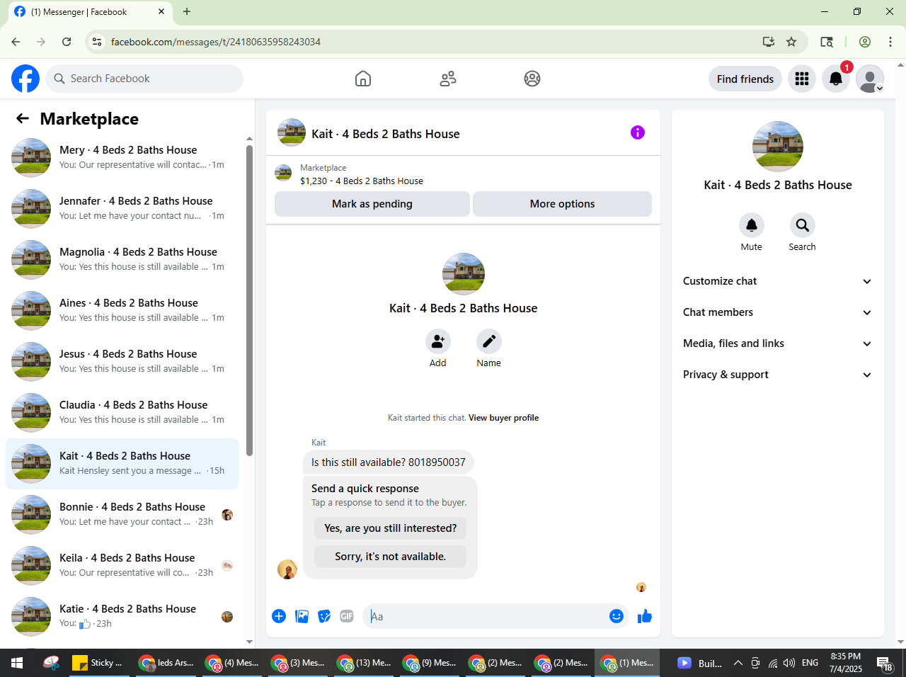The height and width of the screenshot is (677, 906).
Task: Switch to '(13) Mes...' Chrome taskbar window
Action: pyautogui.click(x=364, y=663)
